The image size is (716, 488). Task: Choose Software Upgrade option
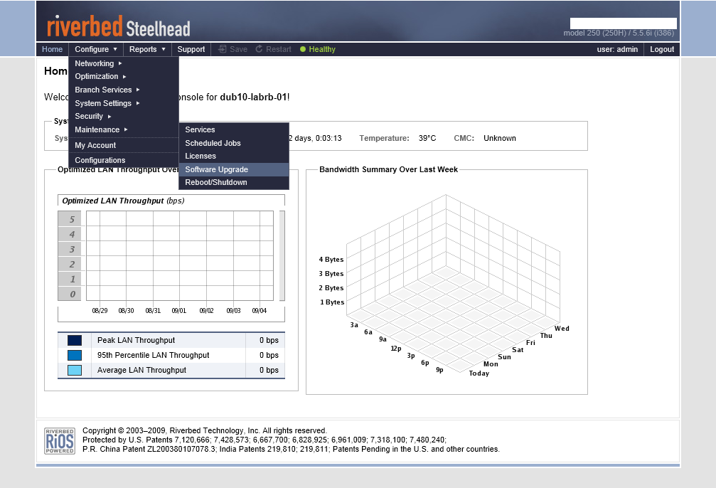click(x=234, y=169)
